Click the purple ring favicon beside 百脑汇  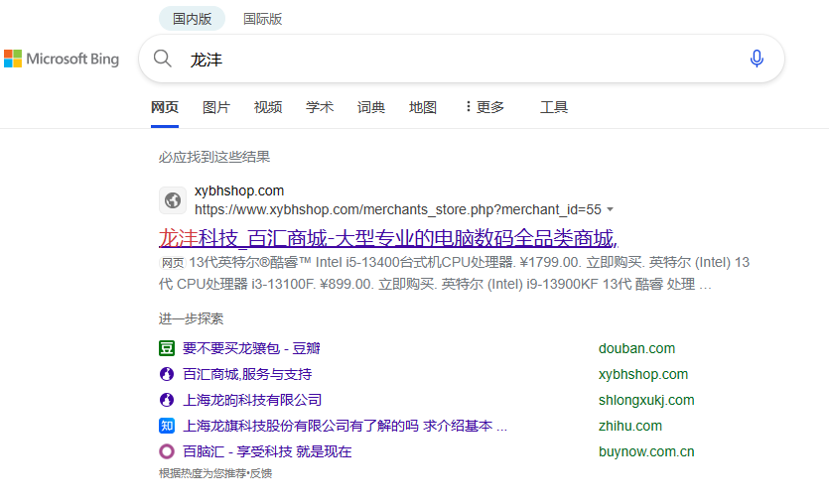coord(167,451)
